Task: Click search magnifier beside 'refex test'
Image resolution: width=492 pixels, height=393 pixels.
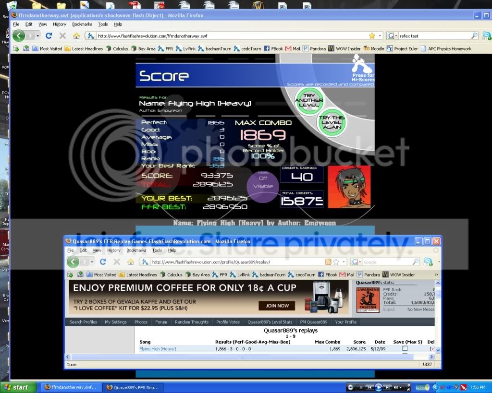Action: click(474, 36)
